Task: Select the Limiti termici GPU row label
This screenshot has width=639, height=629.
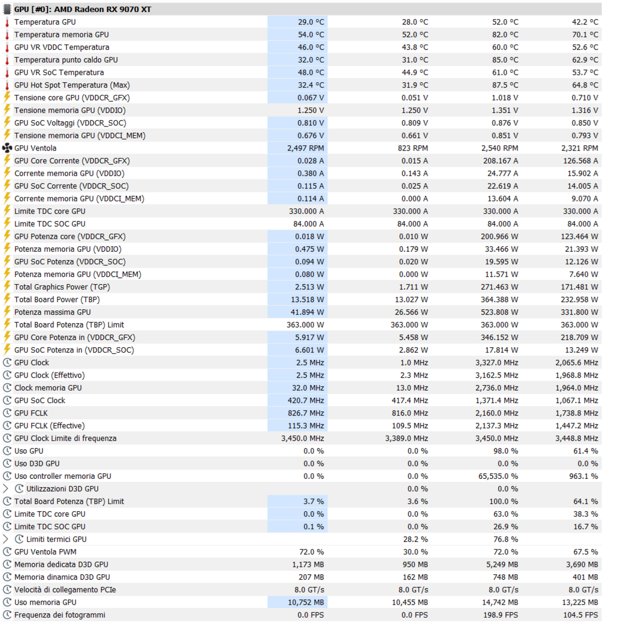Action: [56, 539]
